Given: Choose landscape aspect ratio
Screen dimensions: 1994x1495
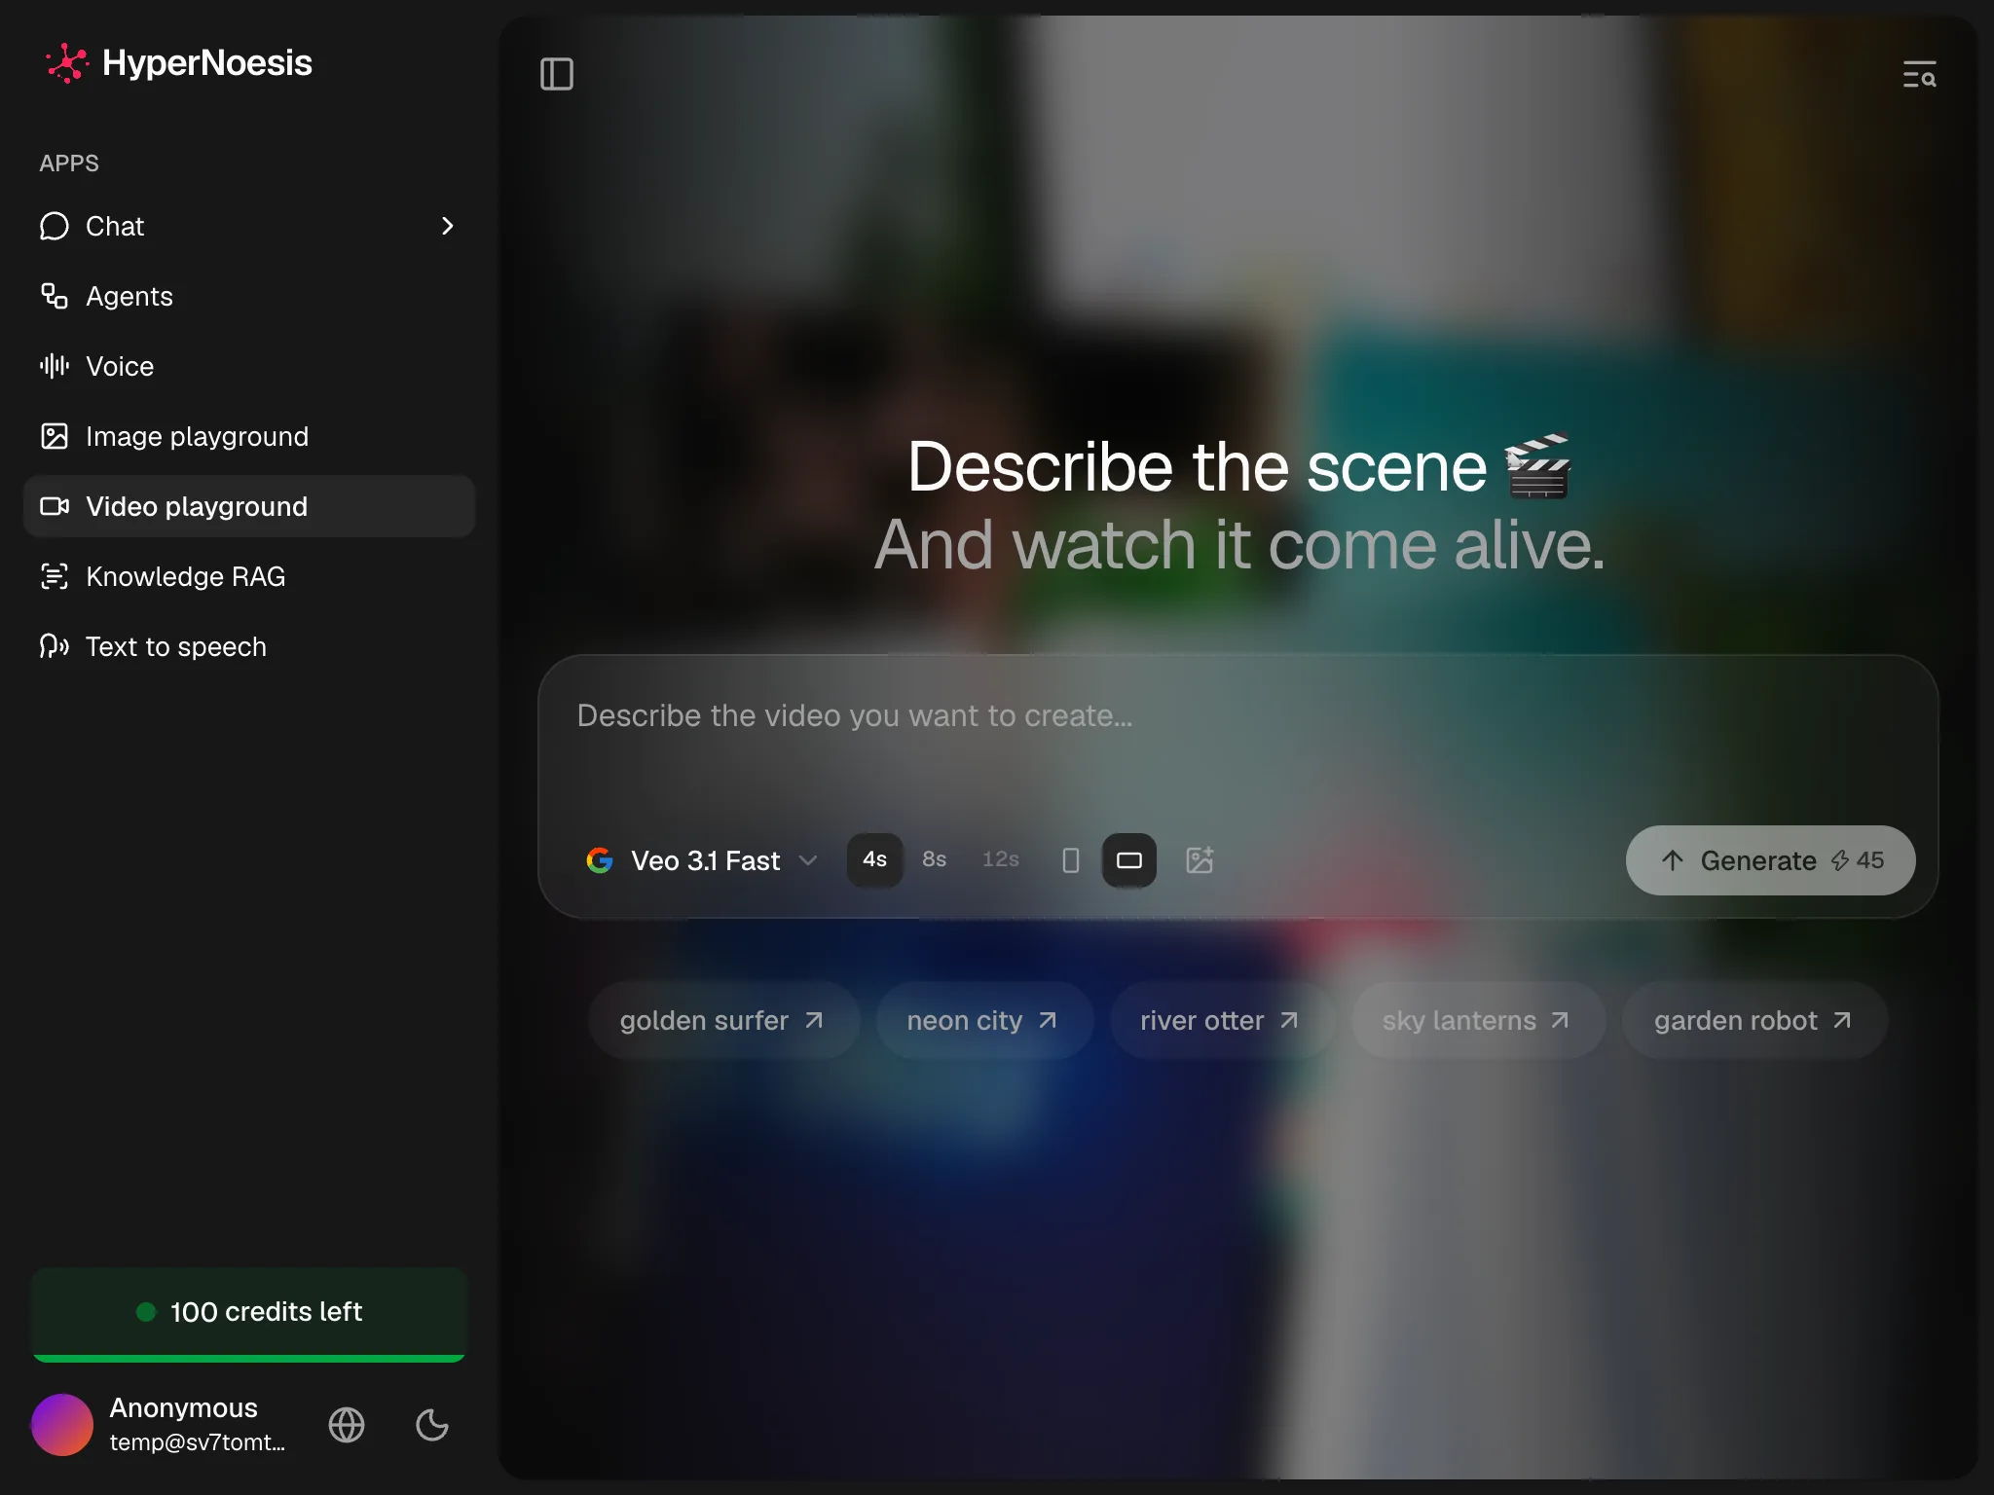Looking at the screenshot, I should pos(1129,860).
